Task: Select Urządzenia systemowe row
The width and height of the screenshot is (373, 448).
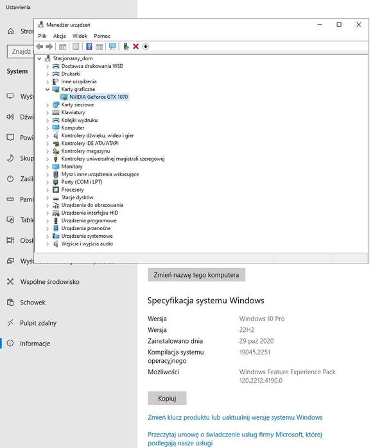Action: tap(87, 236)
